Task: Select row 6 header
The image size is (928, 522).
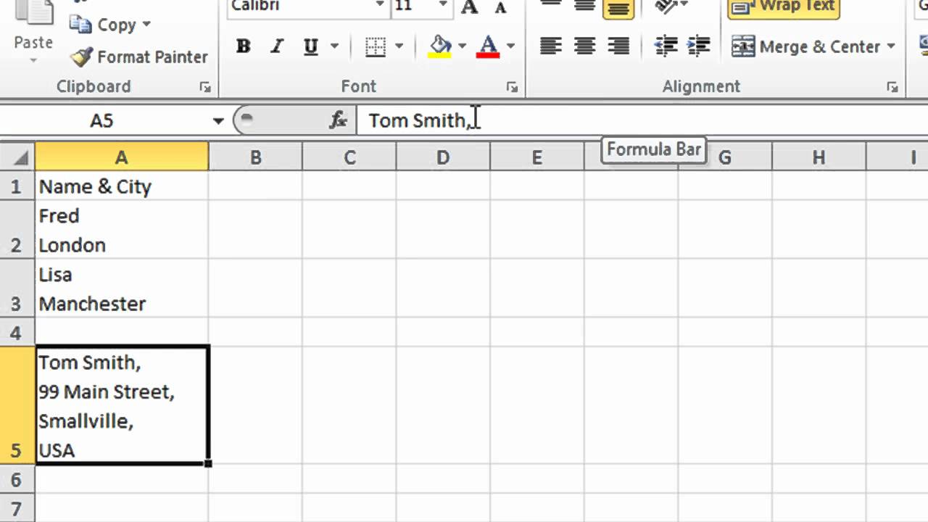Action: pos(17,479)
